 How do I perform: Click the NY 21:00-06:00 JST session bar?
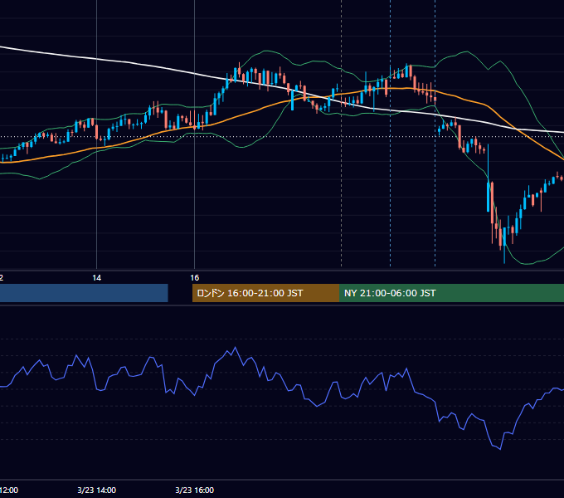click(x=451, y=293)
